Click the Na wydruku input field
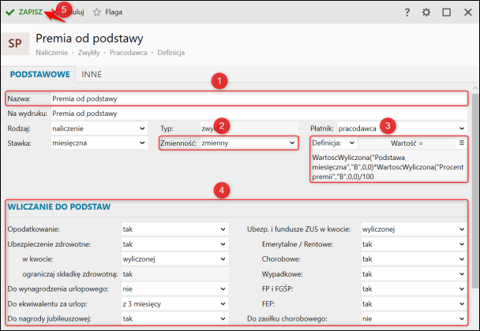The height and width of the screenshot is (331, 480). (259, 113)
